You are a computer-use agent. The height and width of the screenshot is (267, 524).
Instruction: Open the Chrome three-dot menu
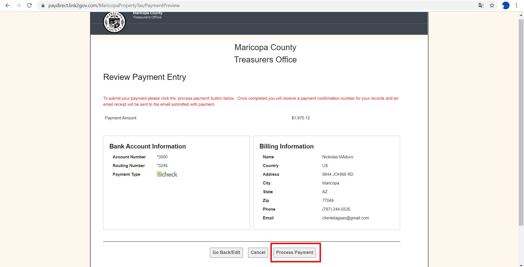(517, 5)
